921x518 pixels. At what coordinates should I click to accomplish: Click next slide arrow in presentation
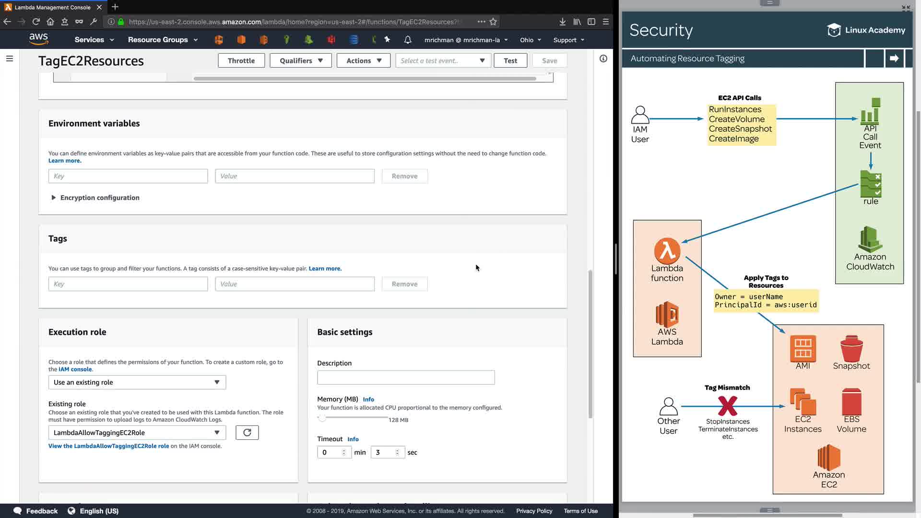coord(894,59)
